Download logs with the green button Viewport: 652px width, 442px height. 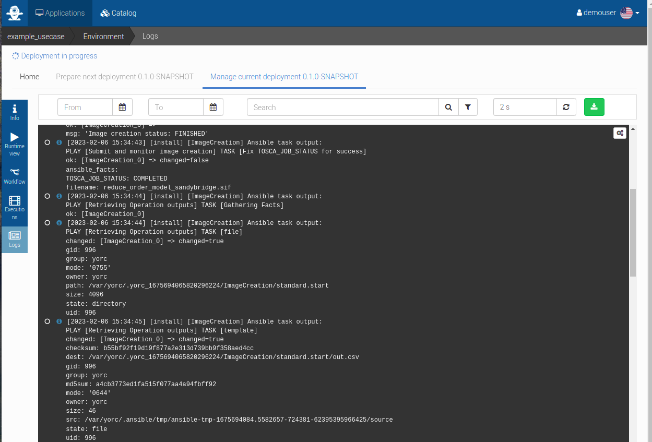[594, 107]
